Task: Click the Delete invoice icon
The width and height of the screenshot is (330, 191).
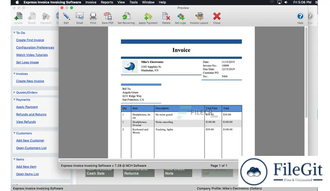Action: [x=166, y=17]
